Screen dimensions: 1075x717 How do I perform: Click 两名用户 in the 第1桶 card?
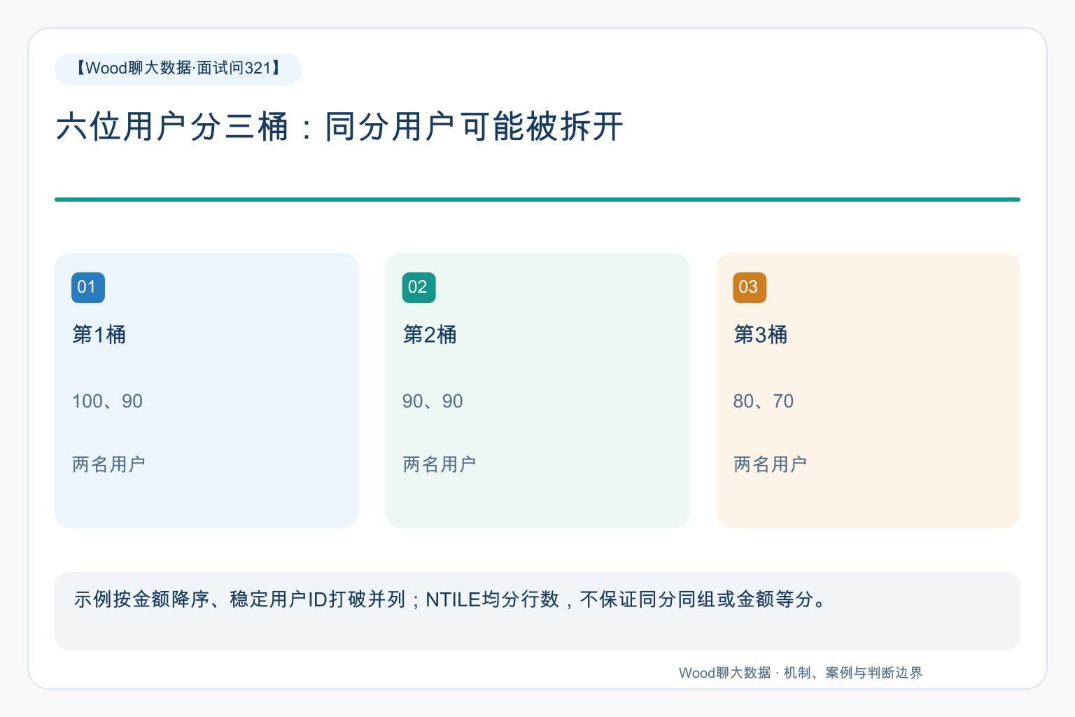108,464
